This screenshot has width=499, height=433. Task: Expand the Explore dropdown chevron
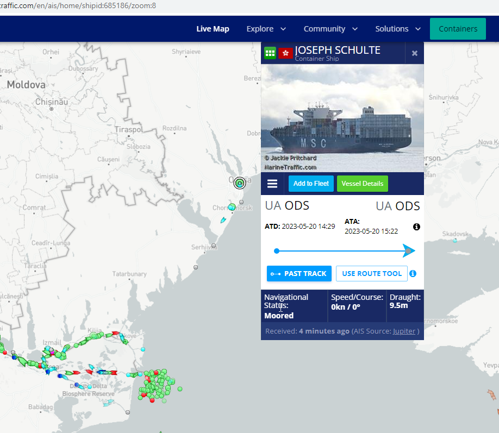click(x=283, y=29)
